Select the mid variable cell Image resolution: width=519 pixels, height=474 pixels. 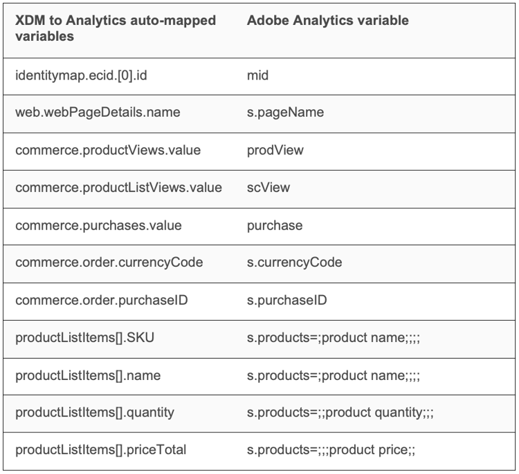257,76
